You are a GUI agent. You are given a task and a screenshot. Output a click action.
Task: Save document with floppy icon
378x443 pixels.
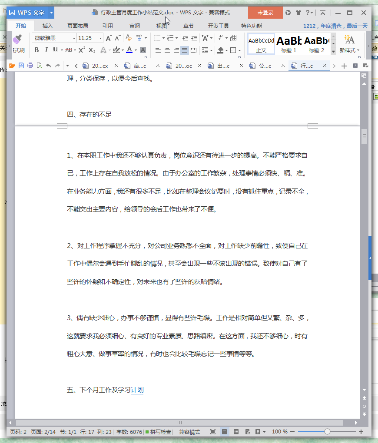click(x=21, y=66)
